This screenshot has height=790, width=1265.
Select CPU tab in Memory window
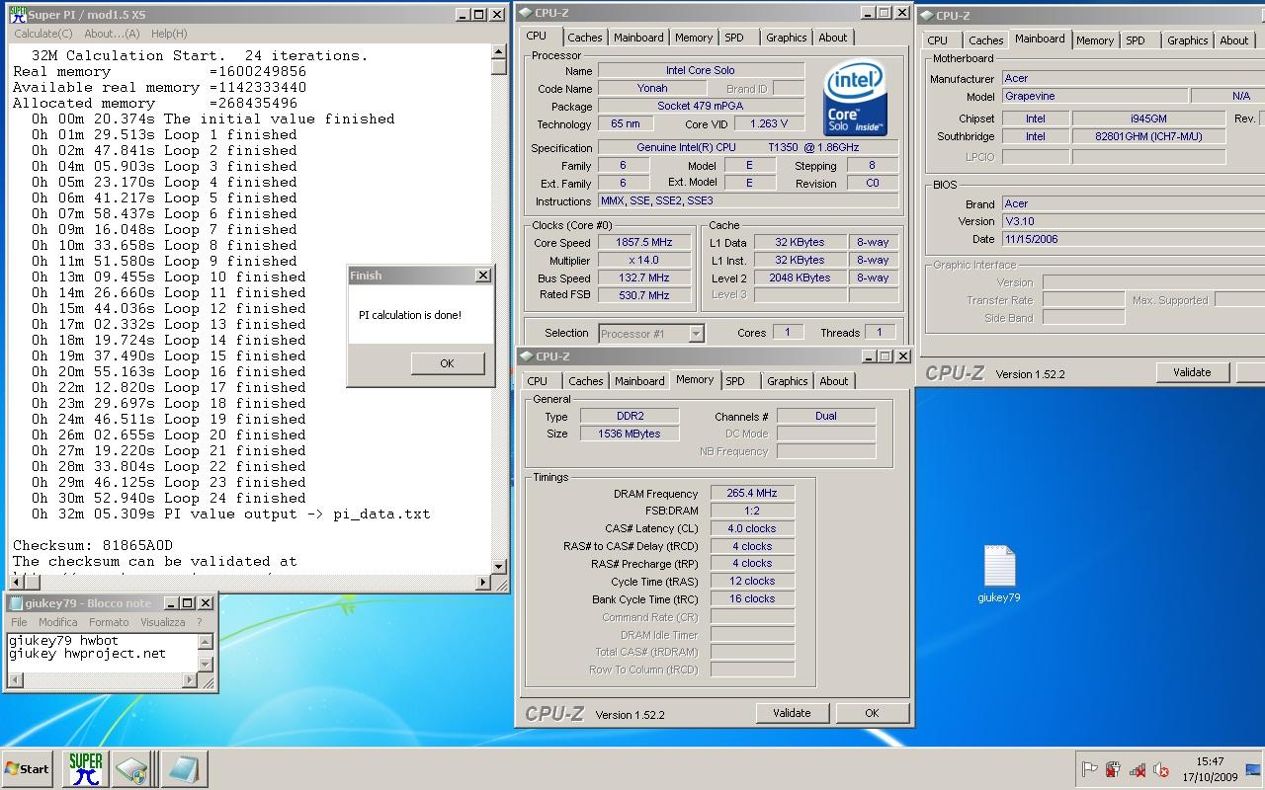[x=538, y=381]
